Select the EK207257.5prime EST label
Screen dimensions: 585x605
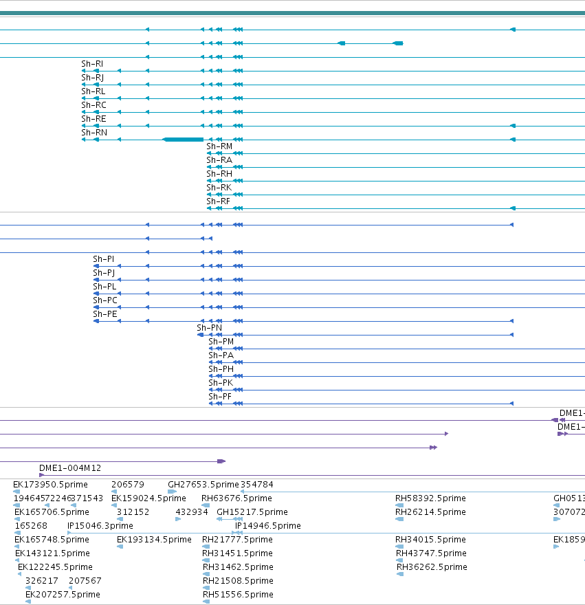(x=63, y=595)
